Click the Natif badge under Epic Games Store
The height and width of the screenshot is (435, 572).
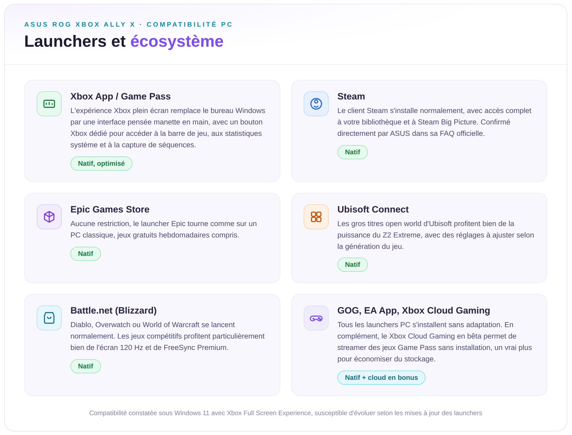(x=86, y=254)
